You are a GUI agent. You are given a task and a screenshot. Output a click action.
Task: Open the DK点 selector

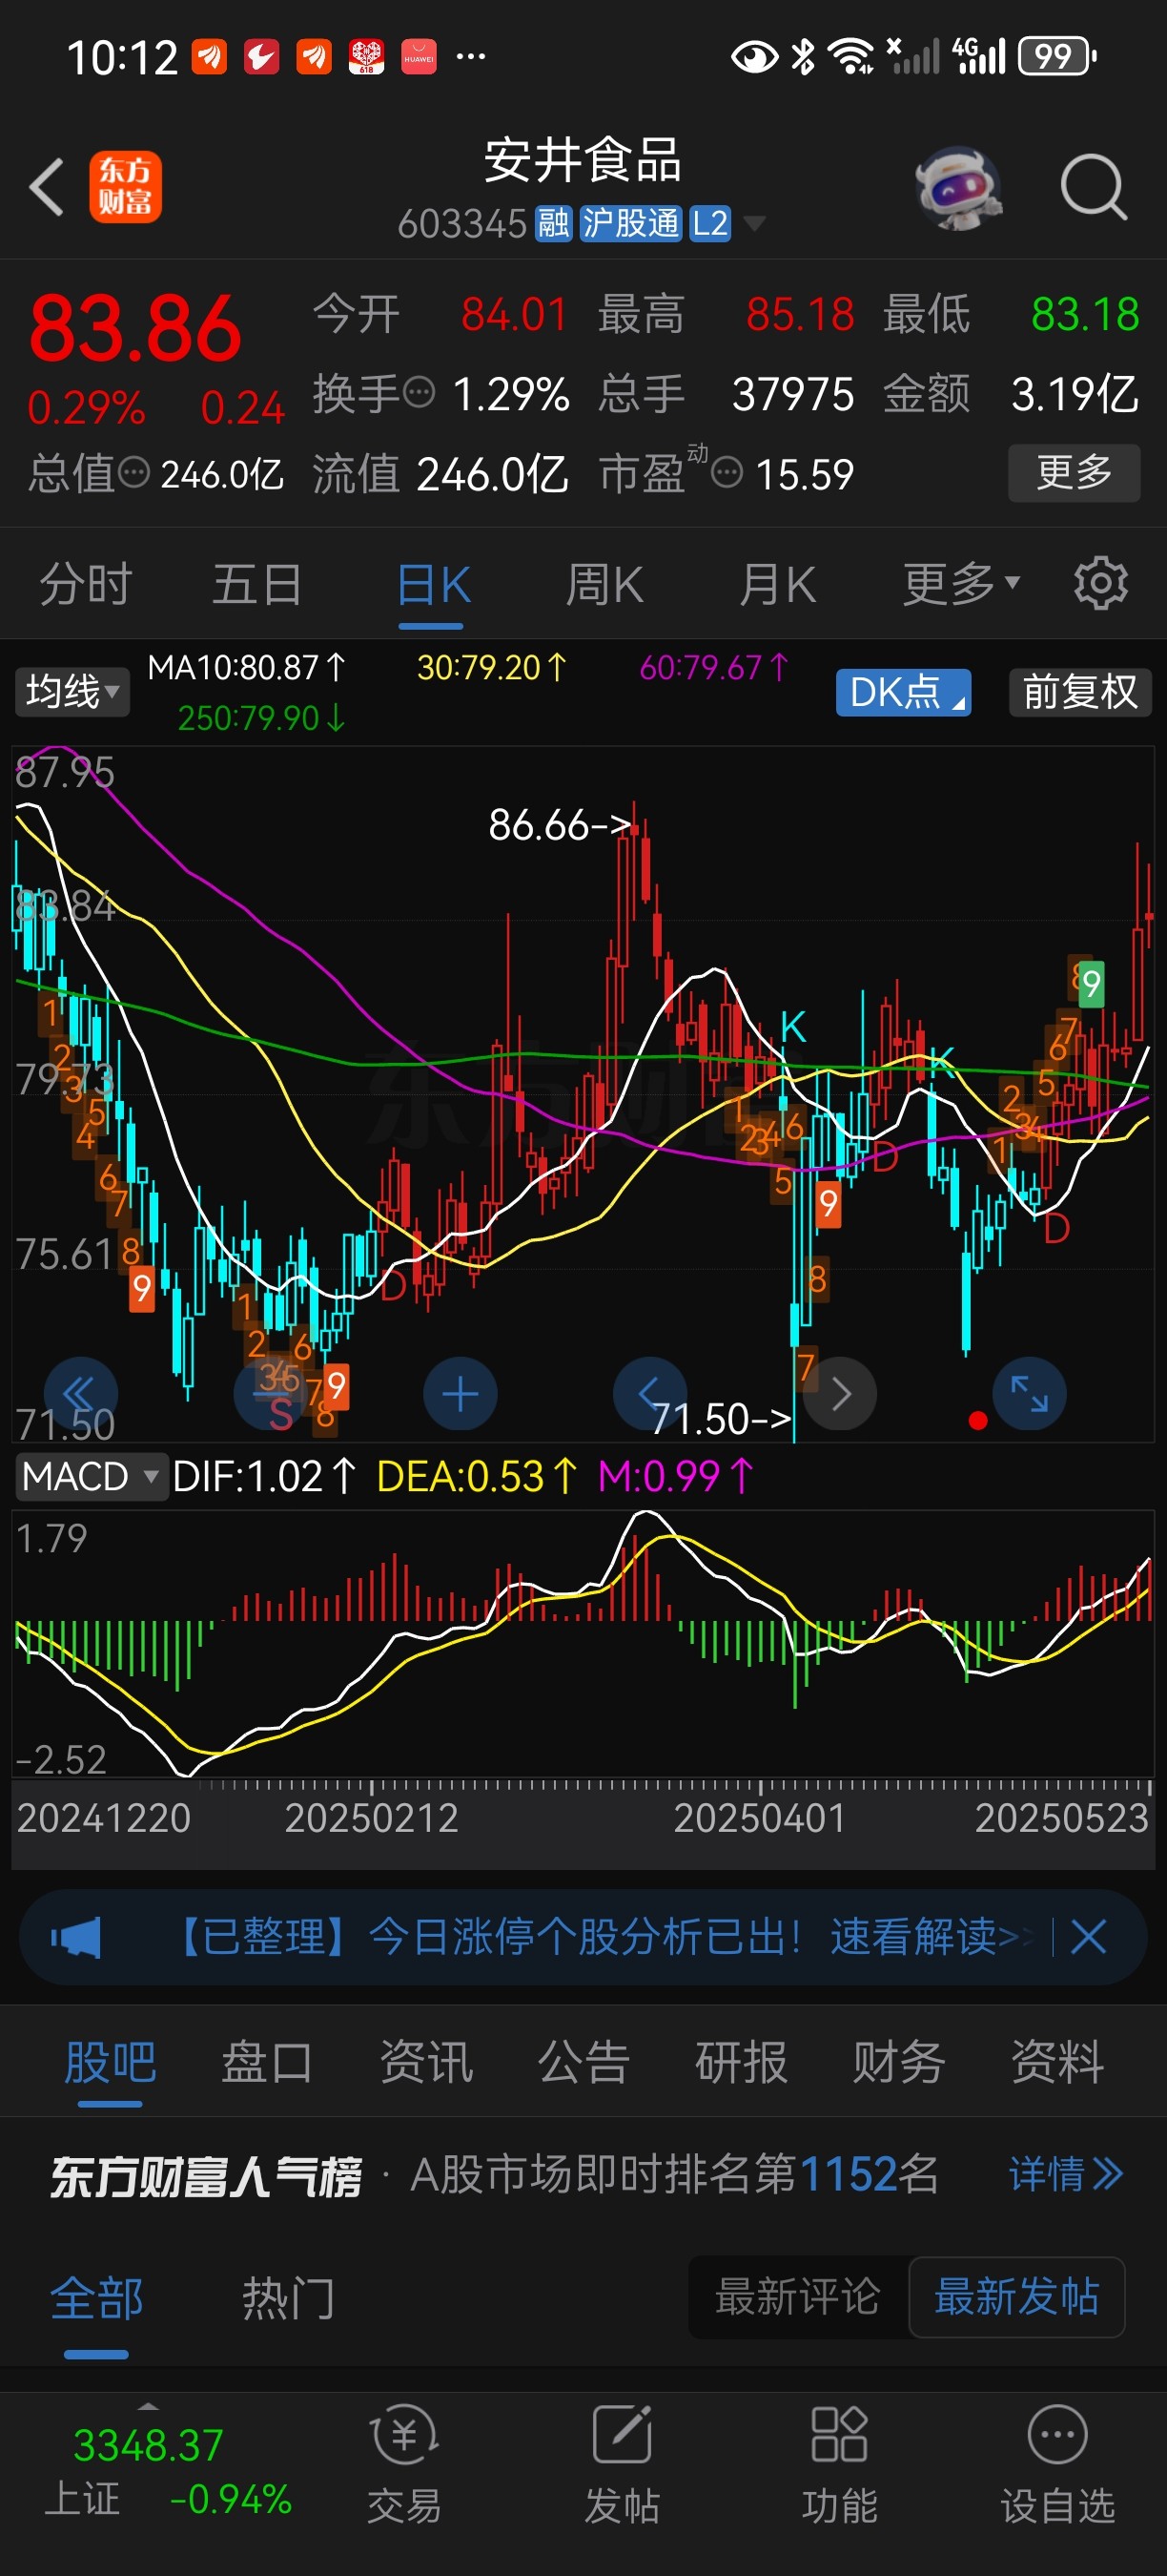[903, 692]
